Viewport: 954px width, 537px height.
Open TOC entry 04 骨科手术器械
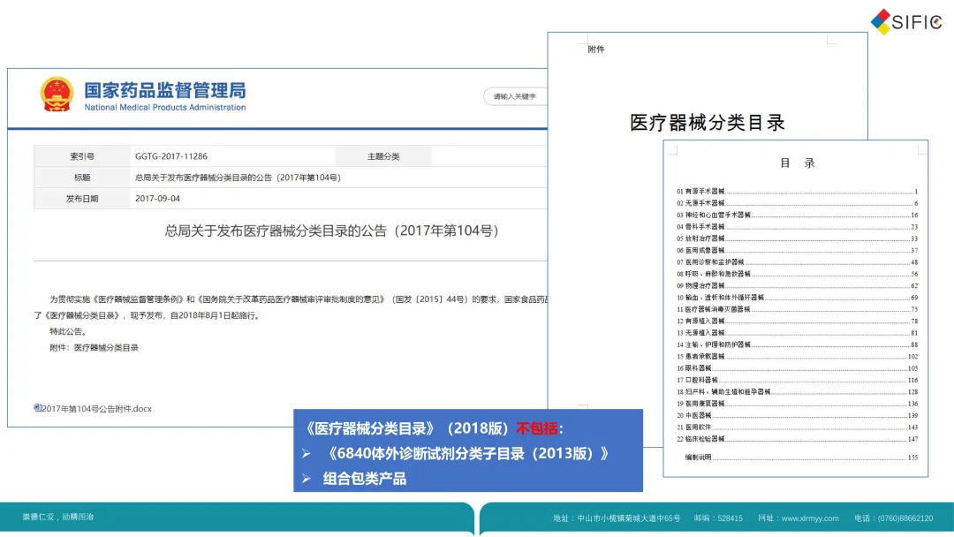(797, 227)
